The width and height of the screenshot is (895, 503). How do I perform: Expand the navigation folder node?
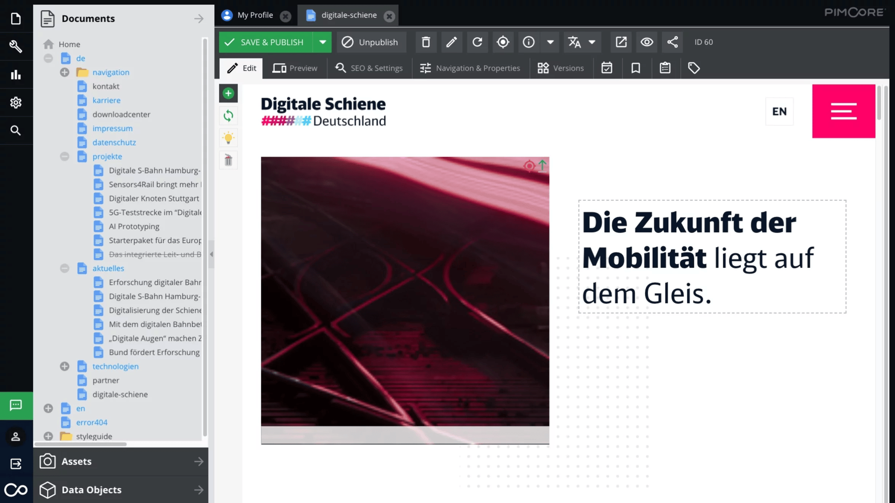pos(64,72)
